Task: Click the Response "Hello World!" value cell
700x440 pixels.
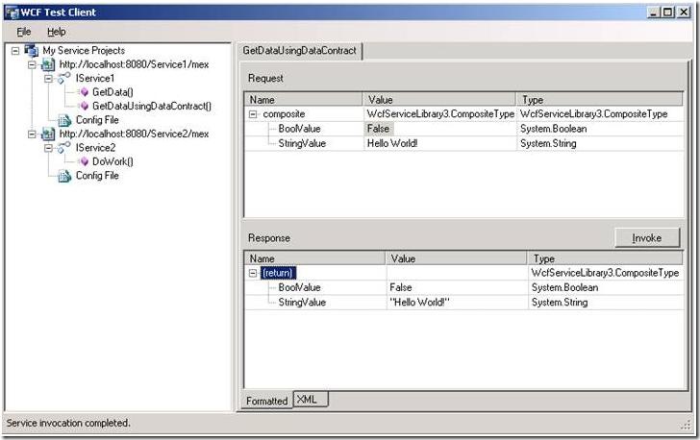Action: (x=456, y=302)
